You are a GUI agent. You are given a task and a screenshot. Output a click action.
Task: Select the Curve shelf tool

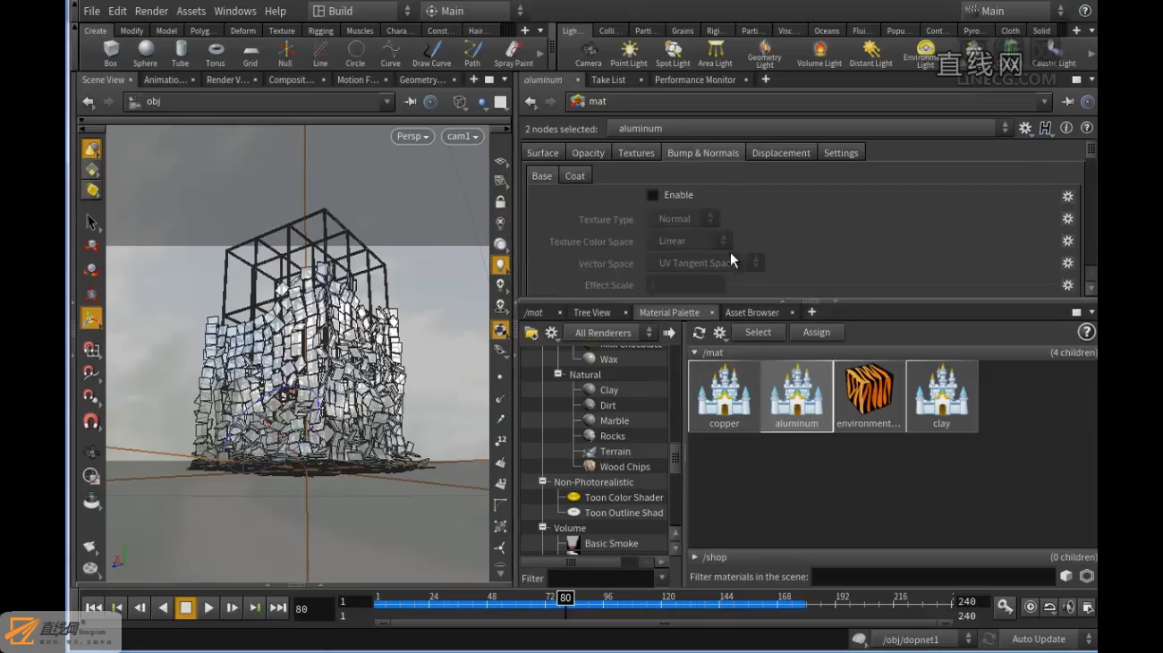(x=390, y=54)
